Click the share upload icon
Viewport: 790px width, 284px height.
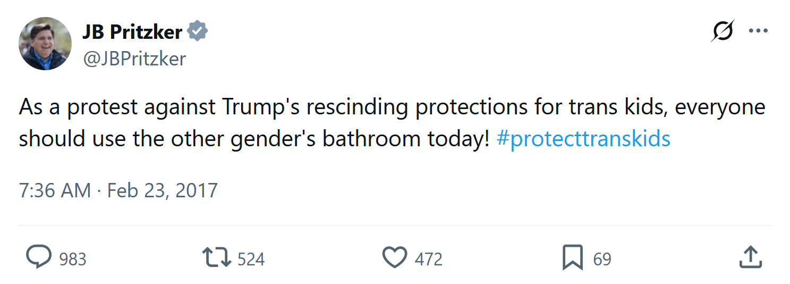(x=751, y=258)
